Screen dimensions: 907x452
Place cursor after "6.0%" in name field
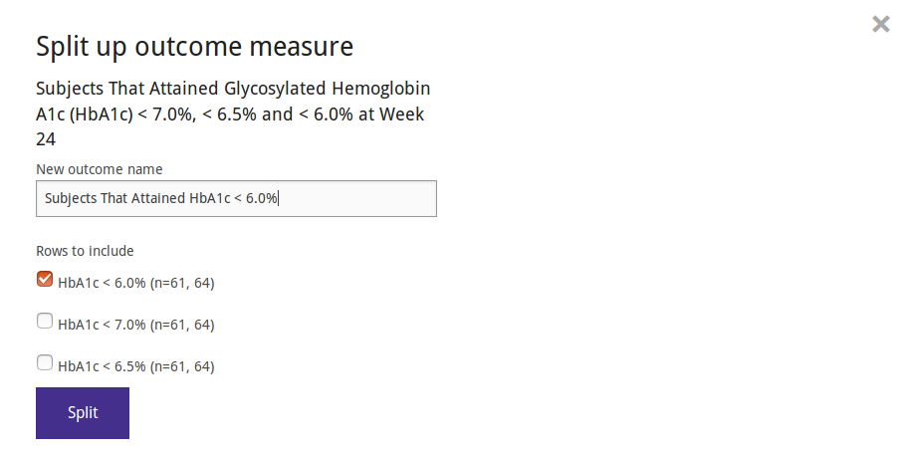(278, 198)
